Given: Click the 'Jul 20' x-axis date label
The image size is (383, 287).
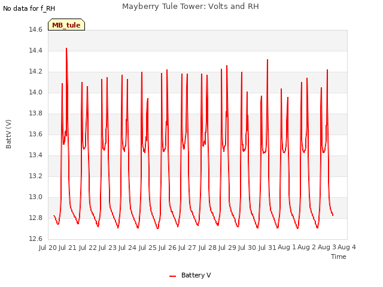Looking at the screenshot, I should pos(48,248).
